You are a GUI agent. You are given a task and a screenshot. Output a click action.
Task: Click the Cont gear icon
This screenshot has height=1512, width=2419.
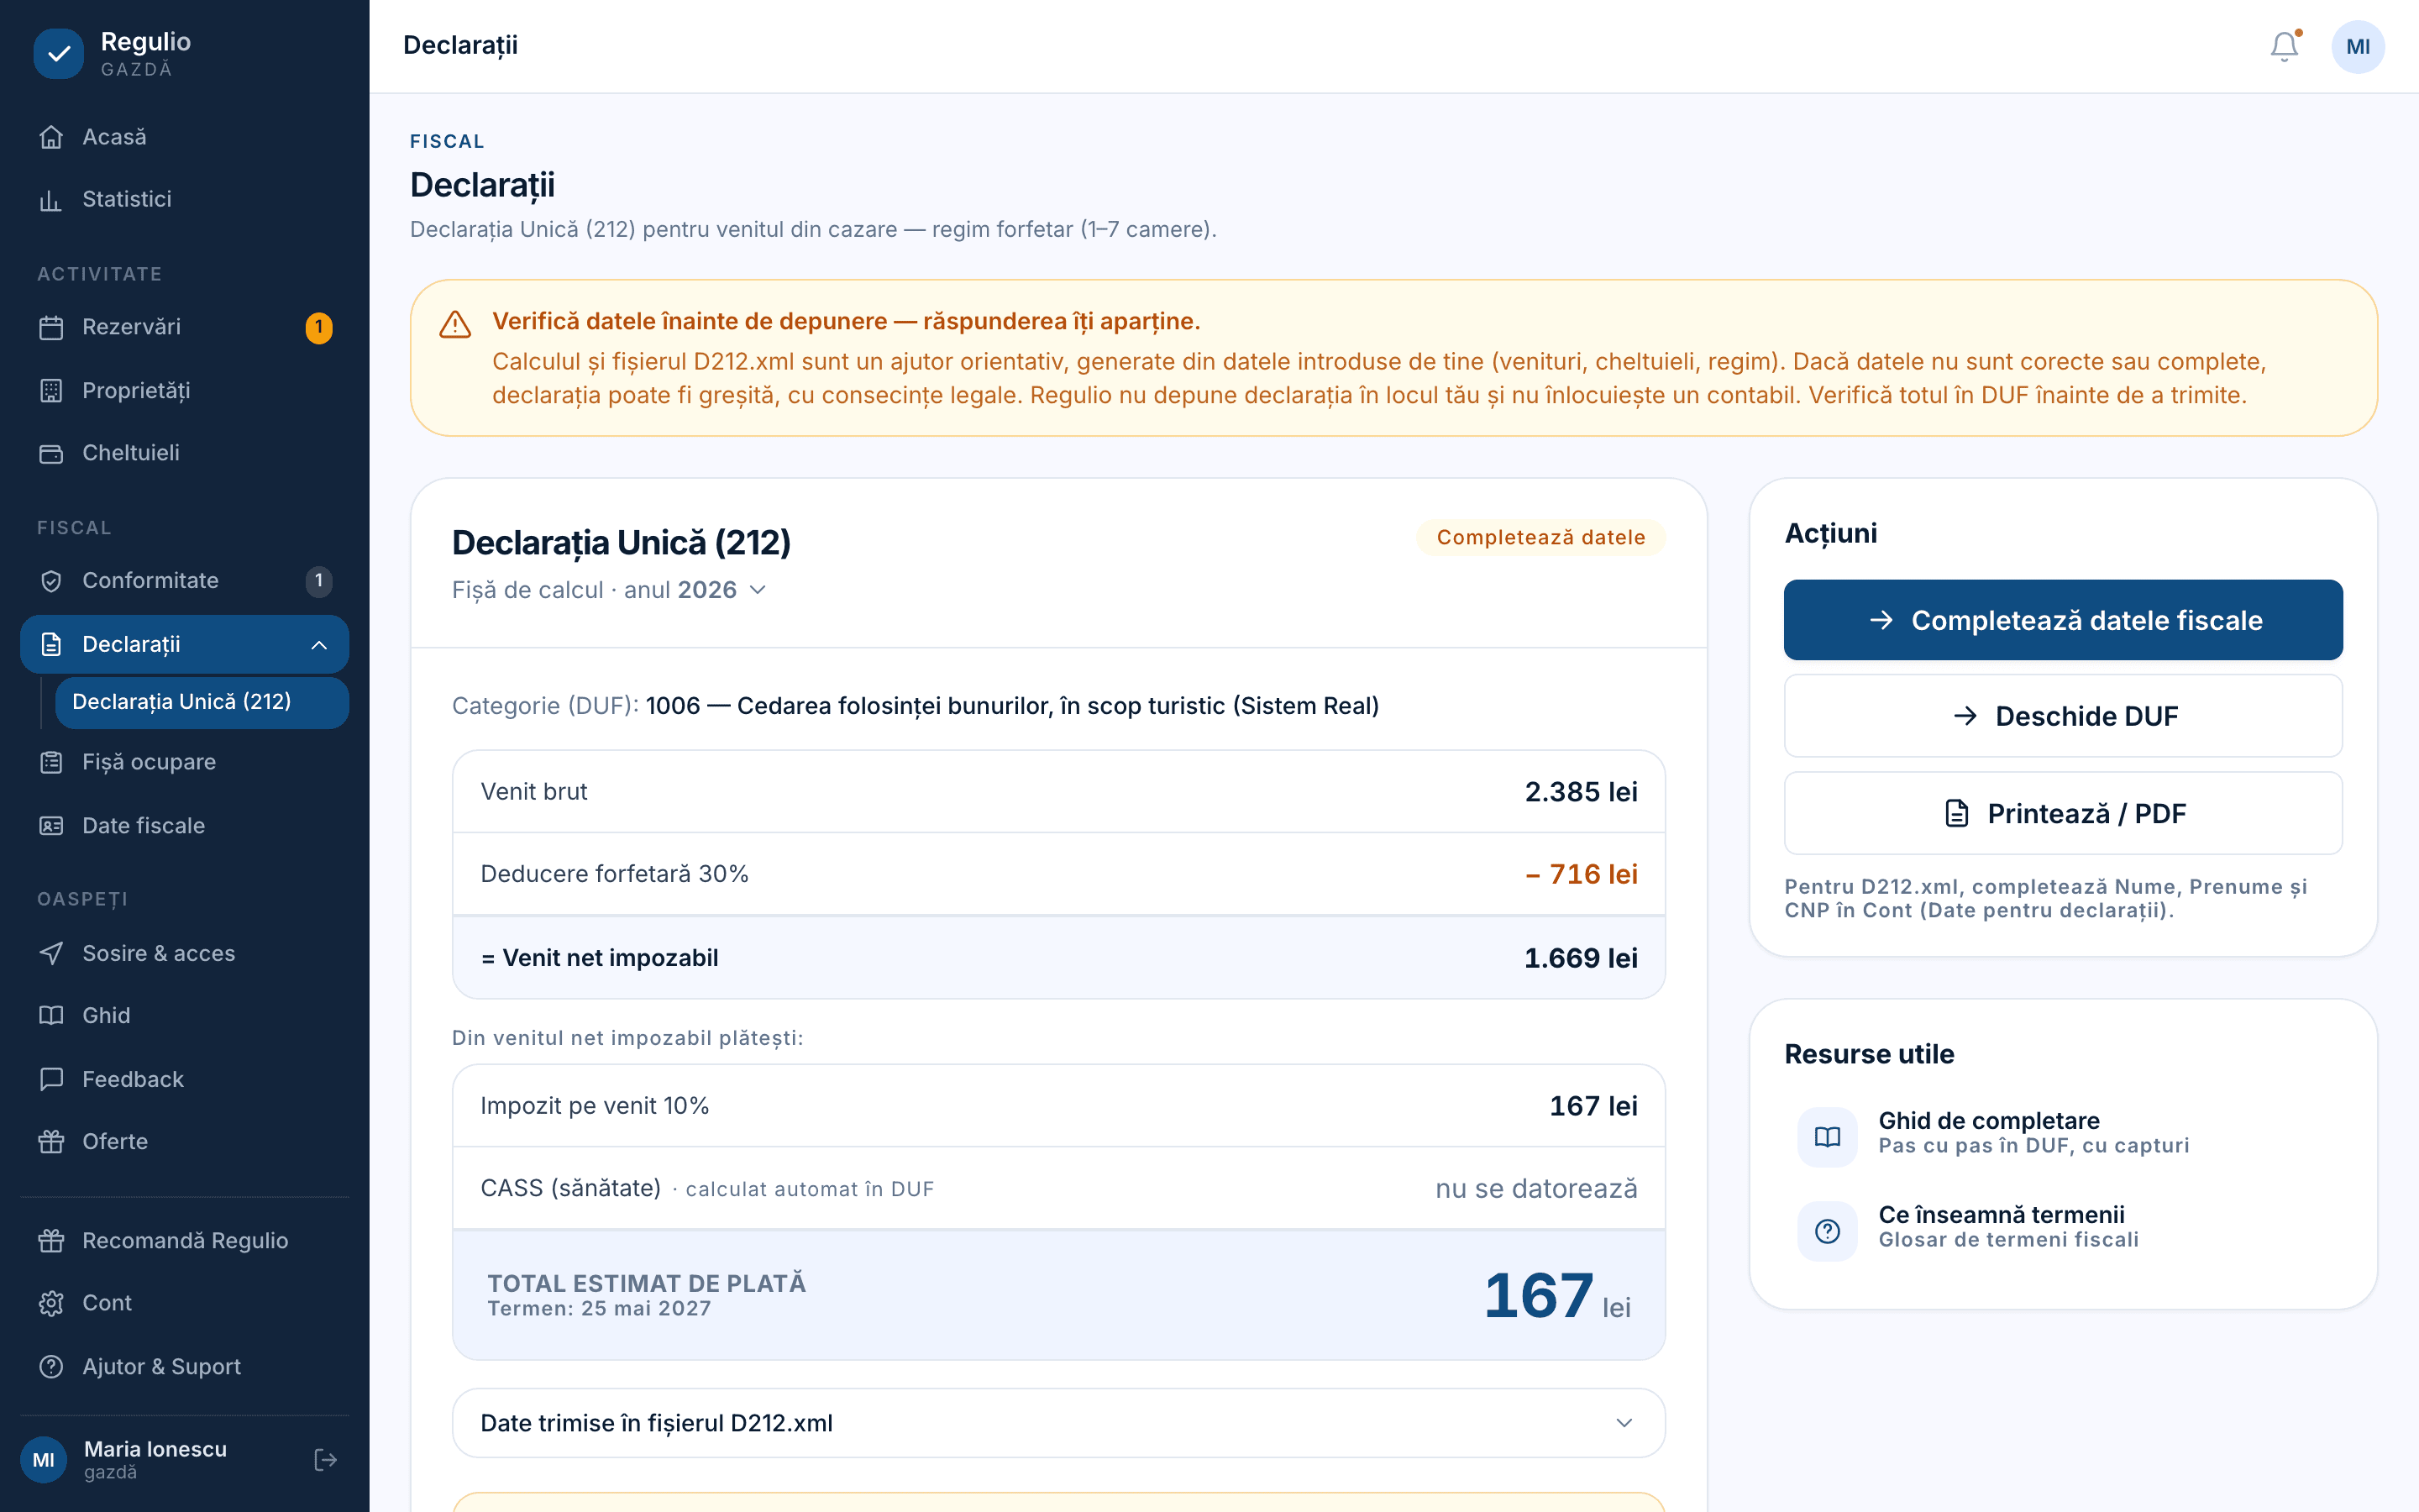(x=51, y=1303)
